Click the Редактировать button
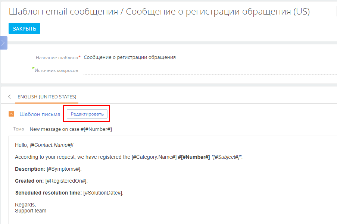The image size is (337, 224). 87,114
